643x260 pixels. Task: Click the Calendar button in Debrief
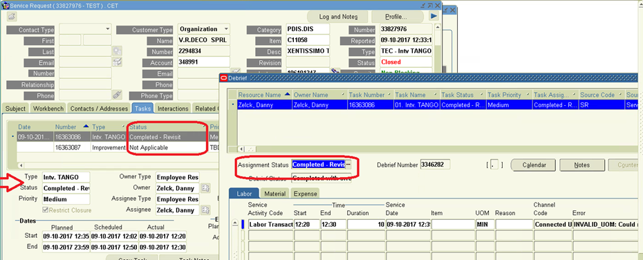click(534, 165)
